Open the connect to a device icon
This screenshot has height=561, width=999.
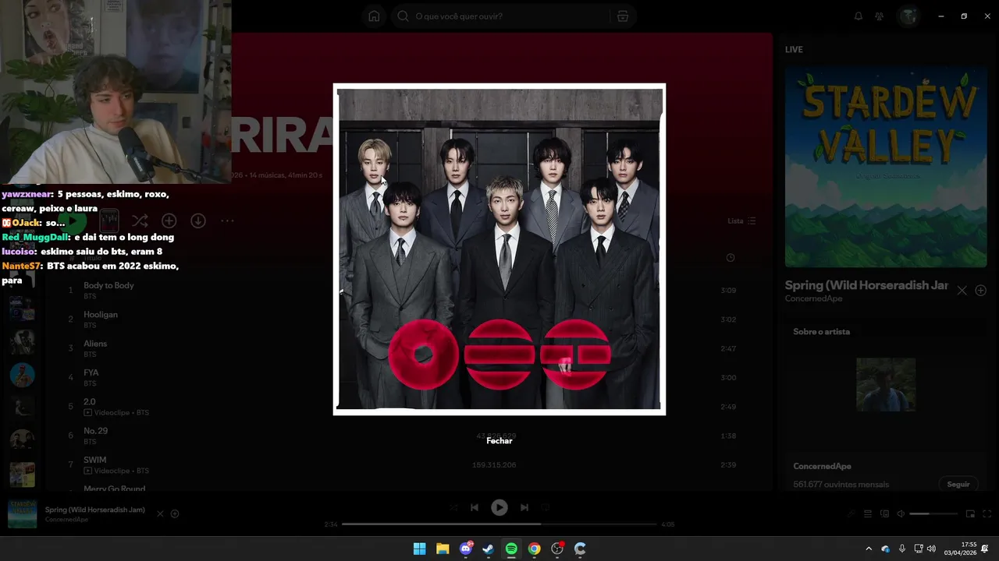tap(884, 514)
